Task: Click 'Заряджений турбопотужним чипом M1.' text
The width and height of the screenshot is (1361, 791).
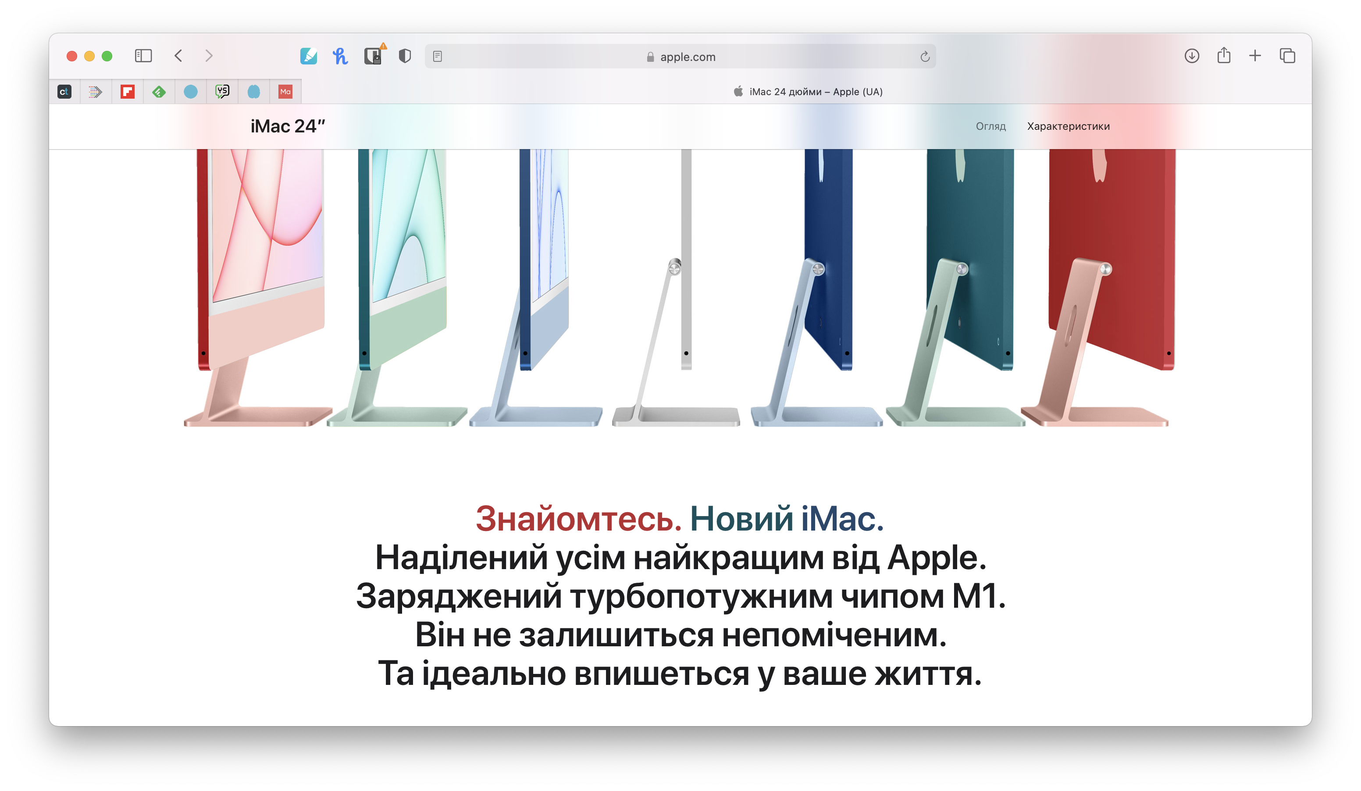Action: (680, 597)
